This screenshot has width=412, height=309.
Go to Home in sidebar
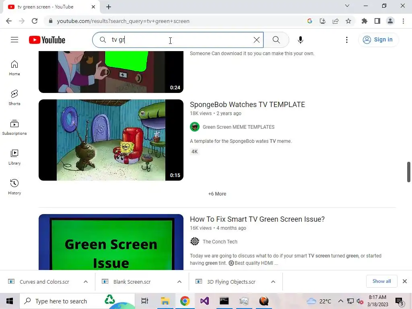coord(14,68)
